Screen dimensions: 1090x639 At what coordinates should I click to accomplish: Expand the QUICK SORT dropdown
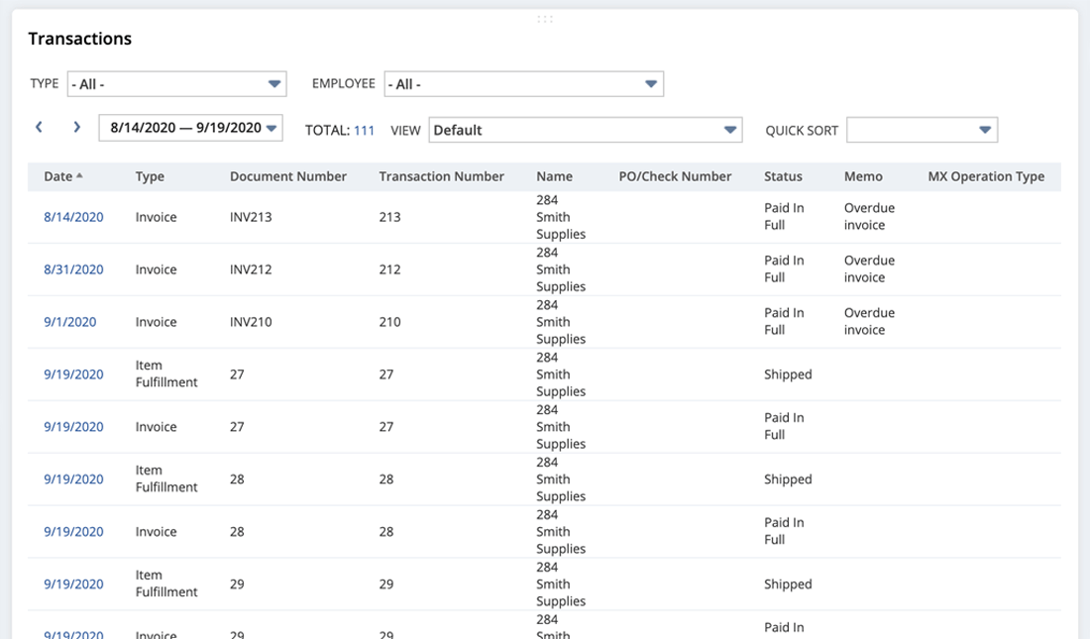[x=922, y=130]
